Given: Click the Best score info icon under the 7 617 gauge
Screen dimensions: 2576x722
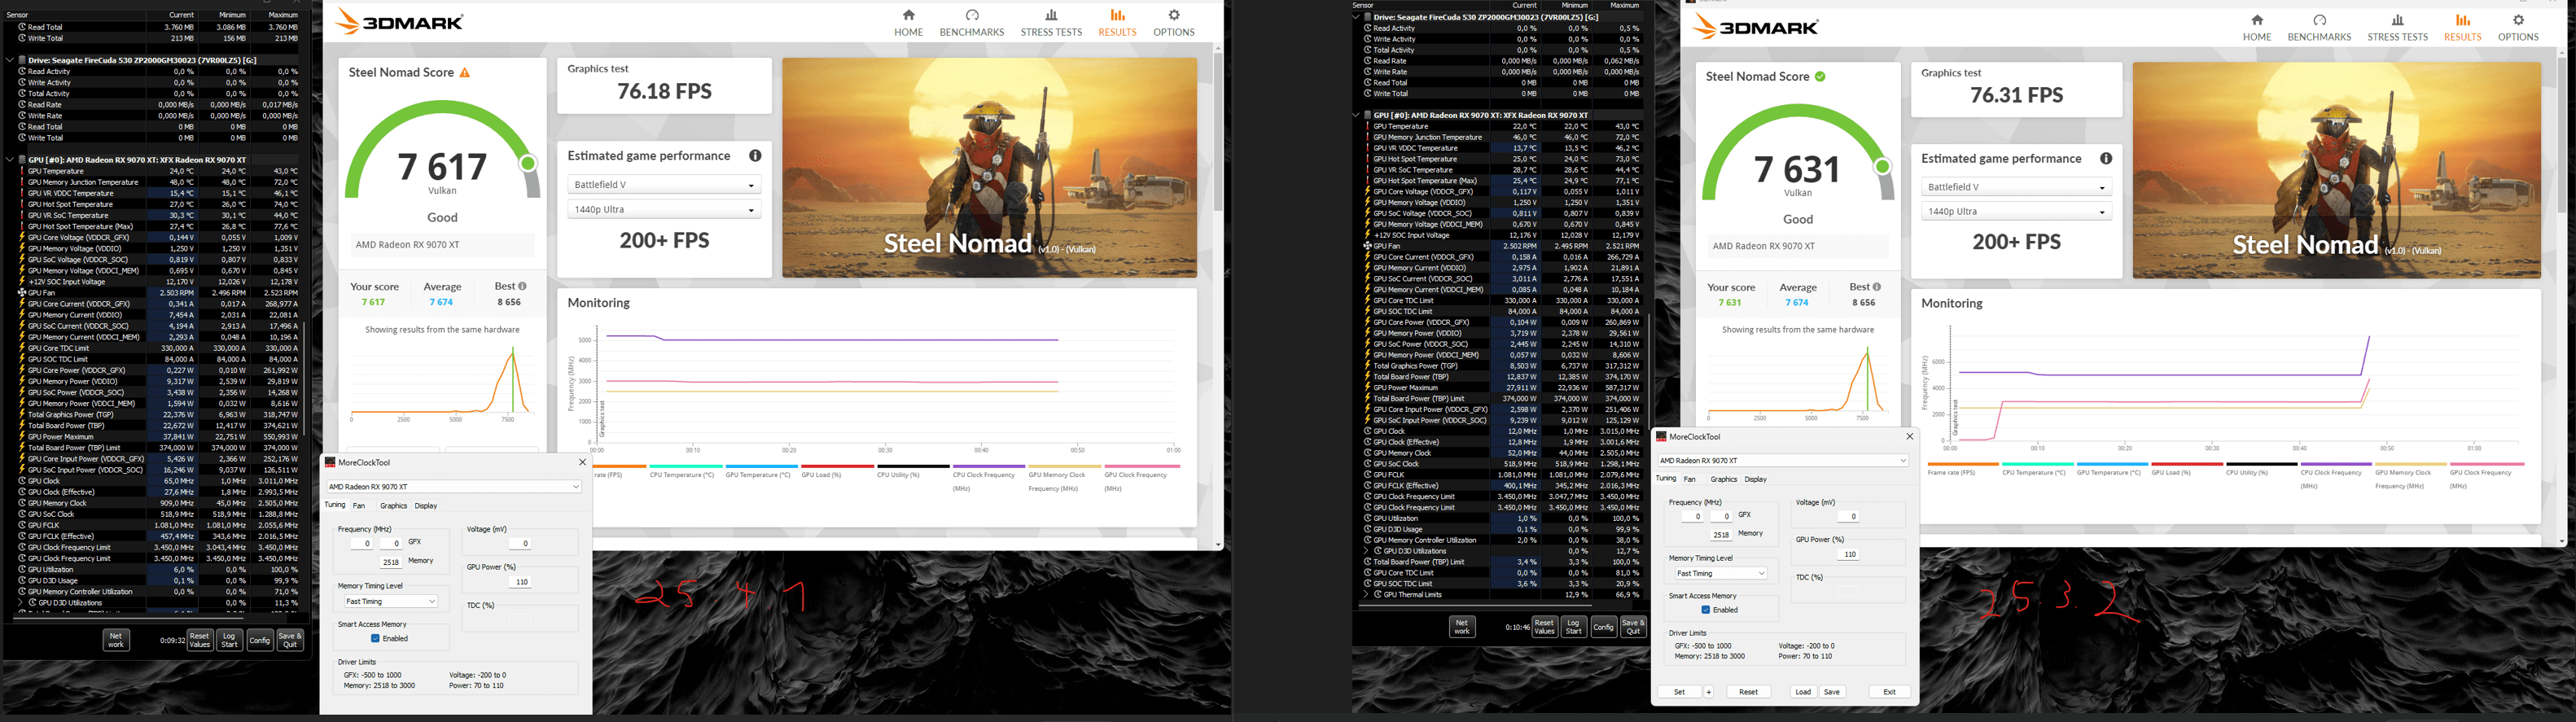Looking at the screenshot, I should pyautogui.click(x=522, y=286).
